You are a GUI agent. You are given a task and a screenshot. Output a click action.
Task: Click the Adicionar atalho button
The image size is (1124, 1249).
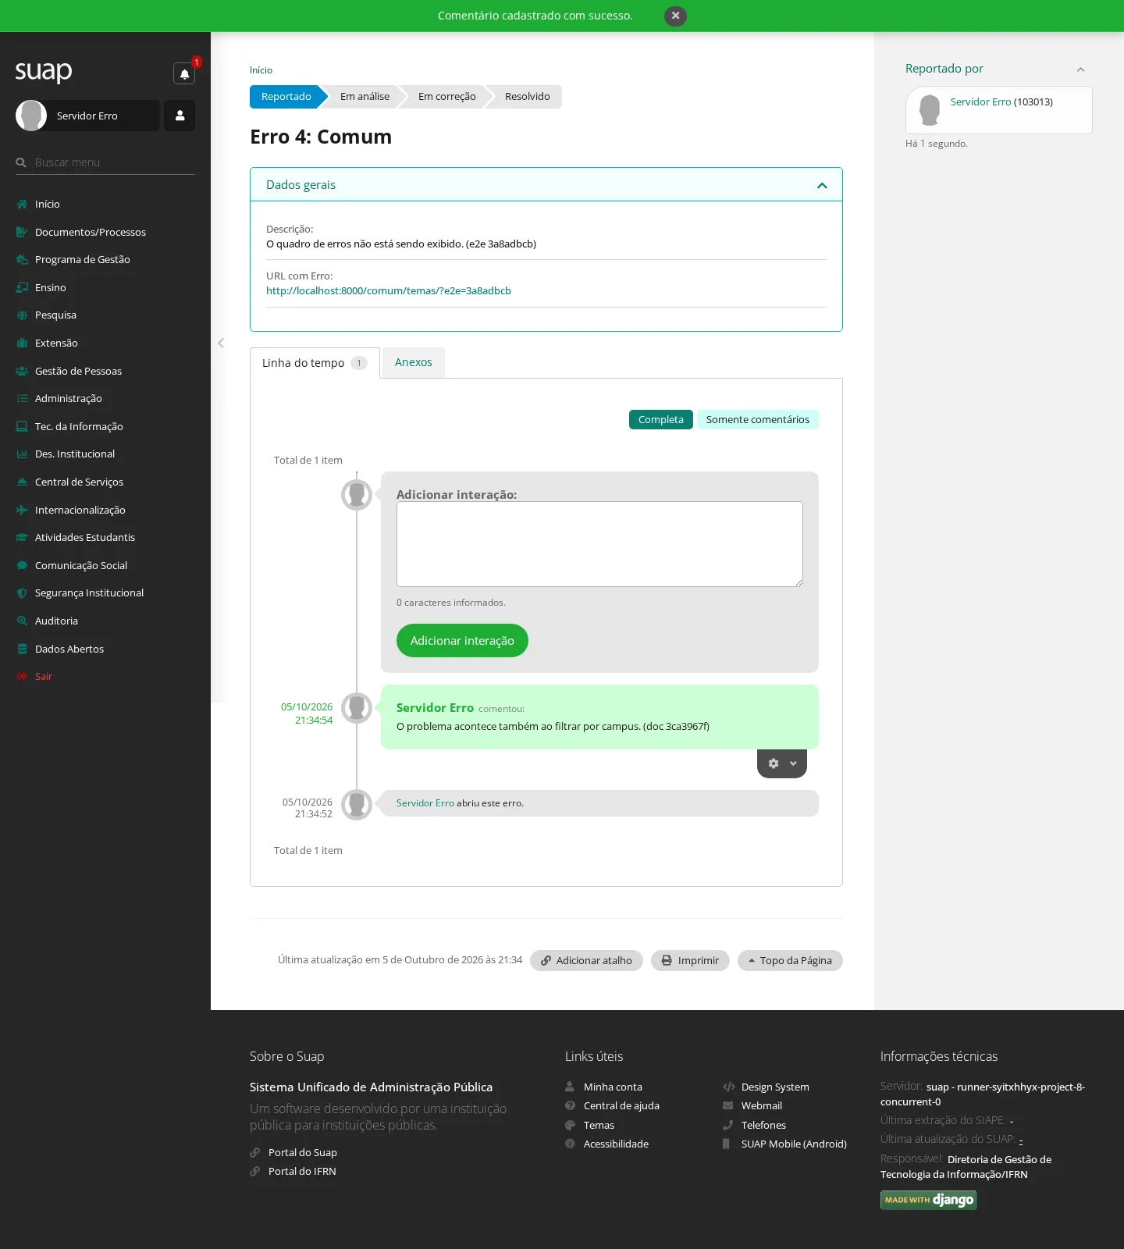(586, 961)
